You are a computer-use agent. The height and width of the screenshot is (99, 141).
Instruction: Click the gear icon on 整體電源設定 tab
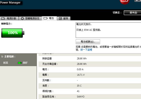[x=22, y=18]
